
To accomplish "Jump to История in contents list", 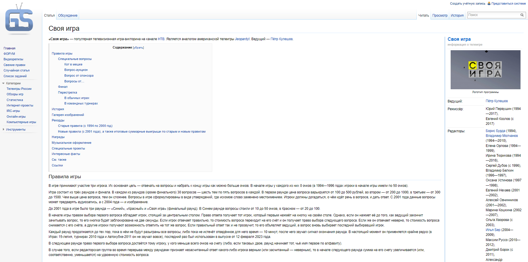I will coord(58,109).
